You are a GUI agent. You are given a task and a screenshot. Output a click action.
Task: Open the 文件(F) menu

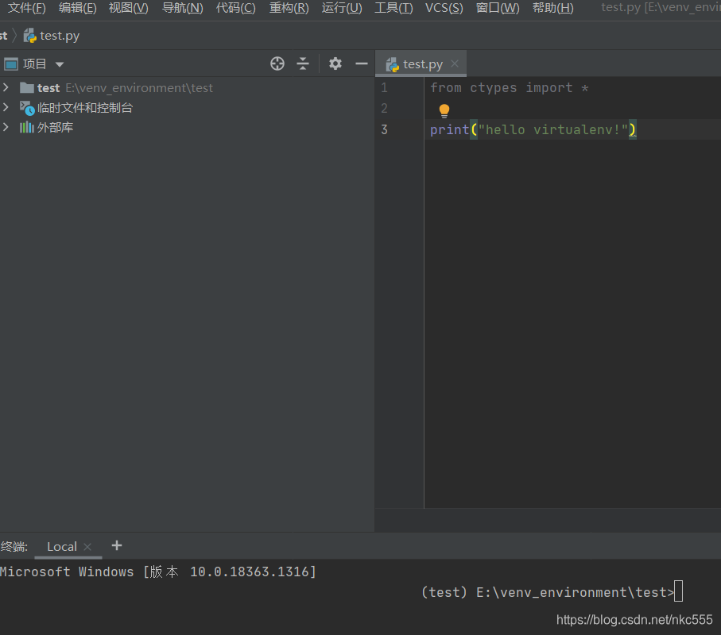click(27, 8)
